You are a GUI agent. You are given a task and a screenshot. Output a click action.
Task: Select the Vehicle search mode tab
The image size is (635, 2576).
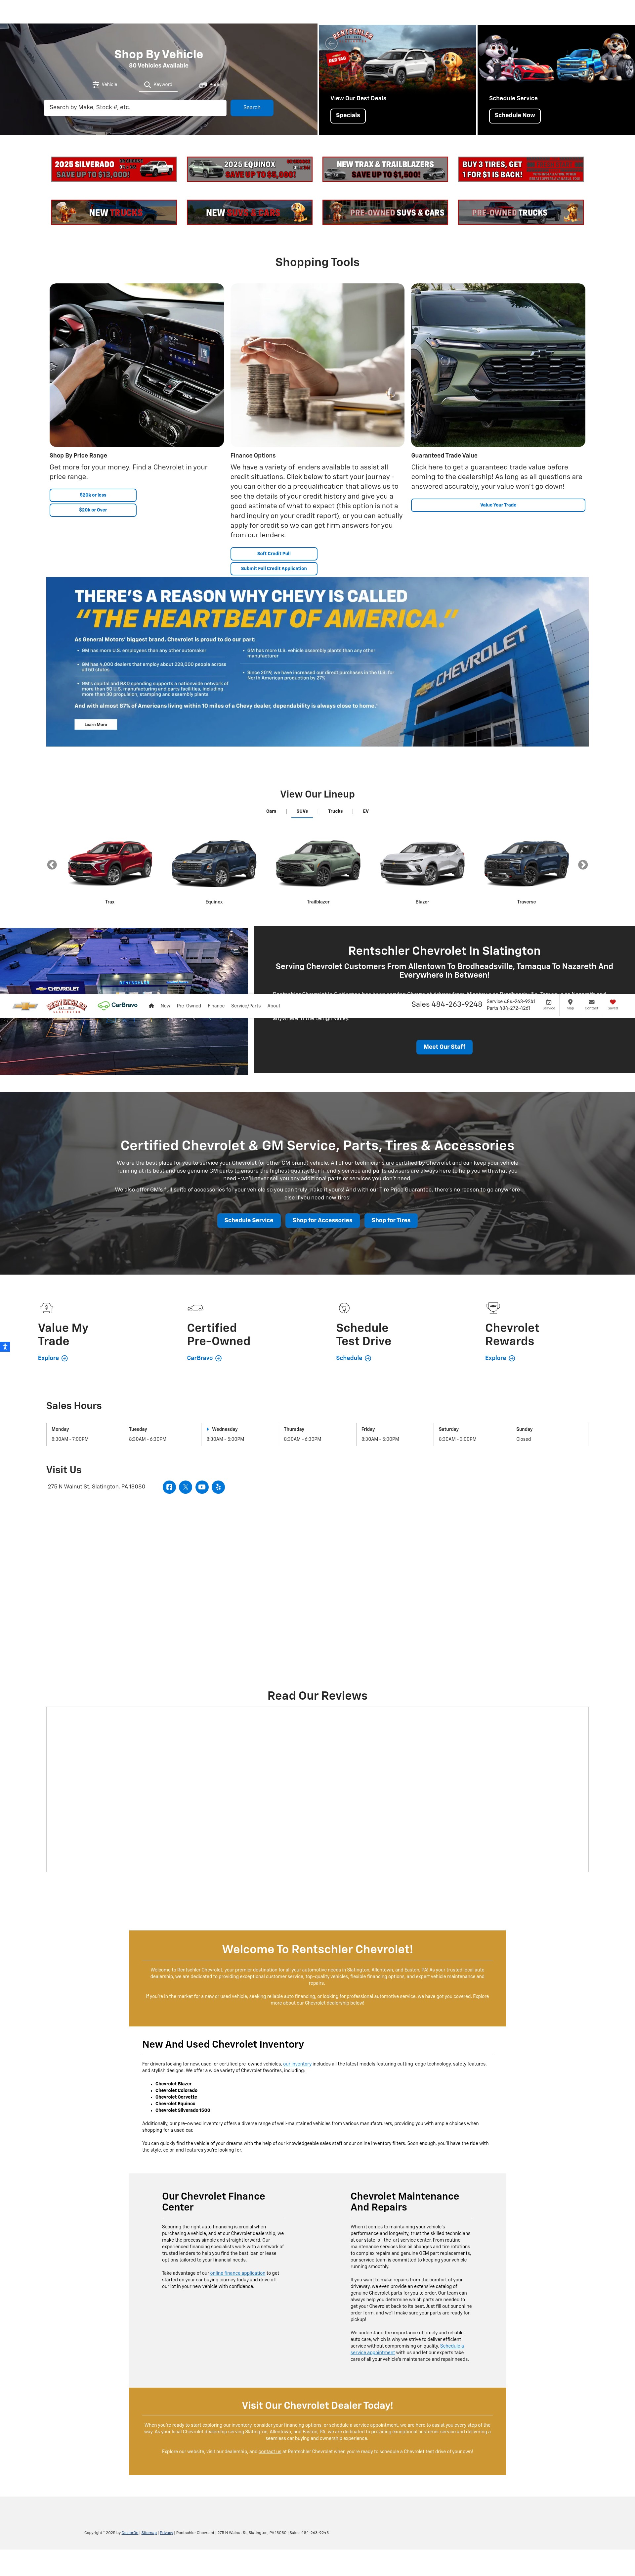[105, 85]
